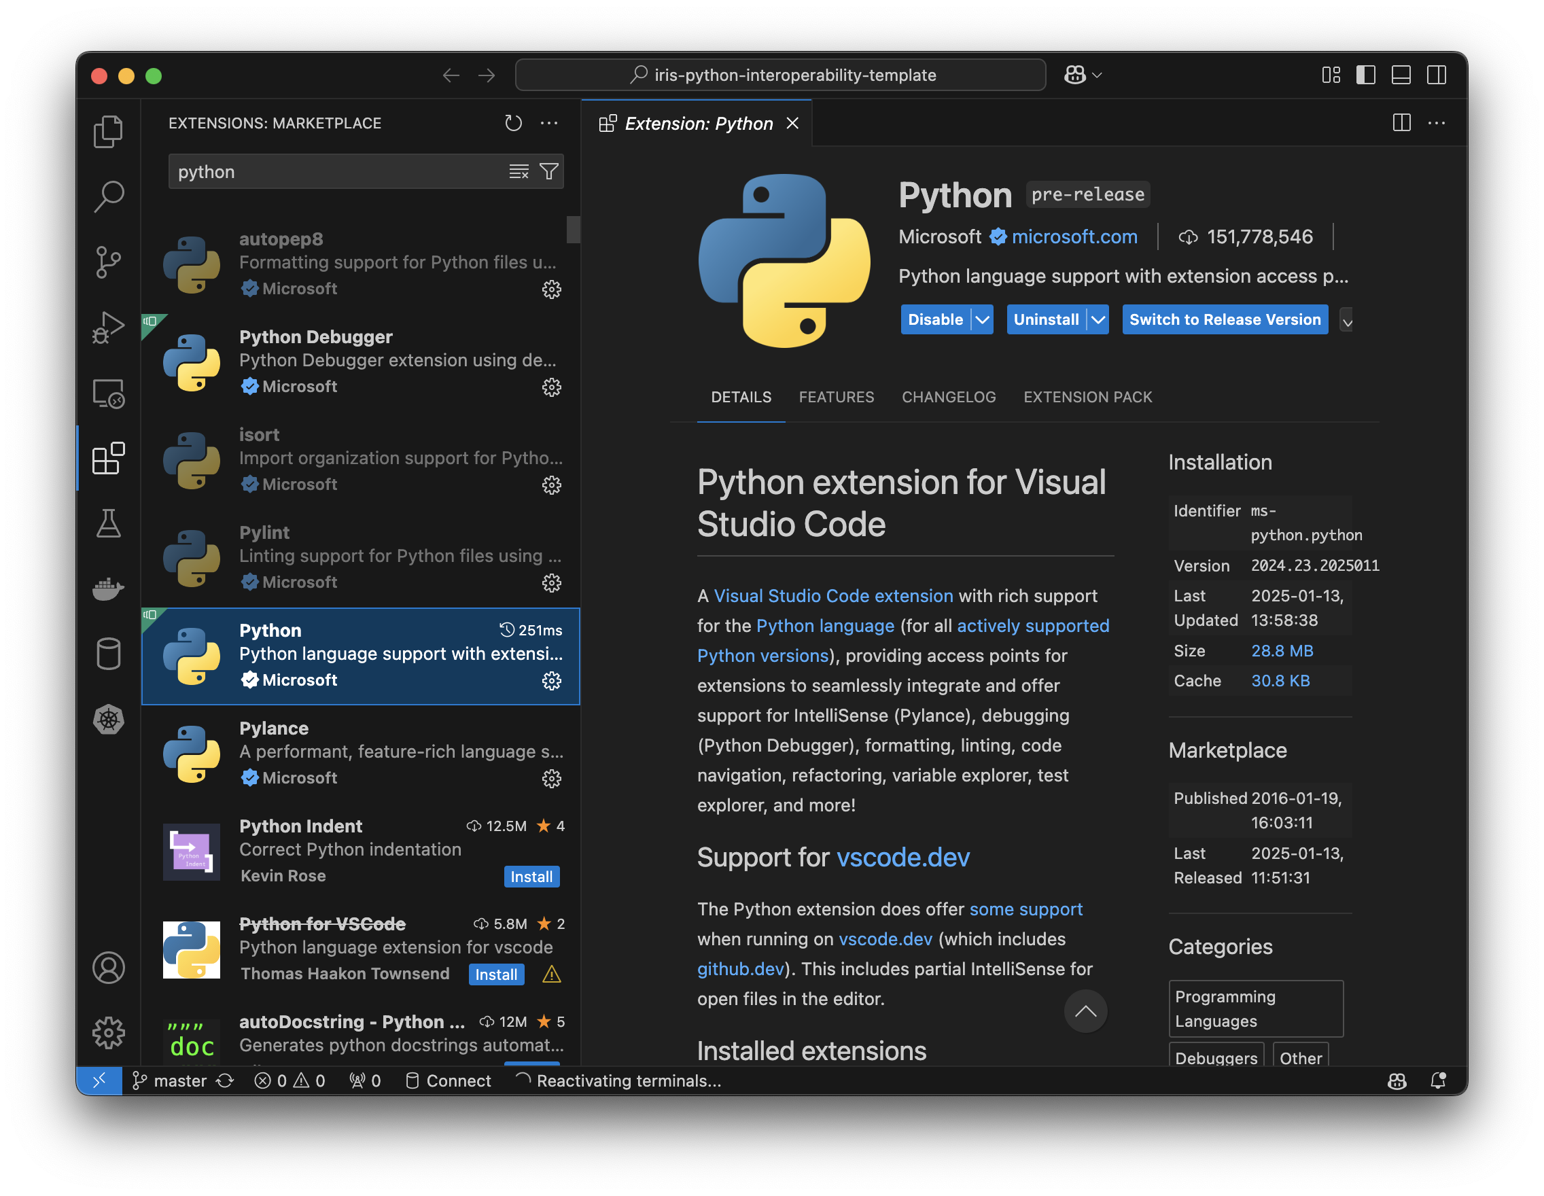
Task: Open the database cylinder view
Action: click(x=108, y=654)
